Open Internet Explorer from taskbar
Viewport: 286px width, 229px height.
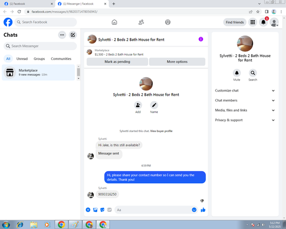[x=20, y=224]
